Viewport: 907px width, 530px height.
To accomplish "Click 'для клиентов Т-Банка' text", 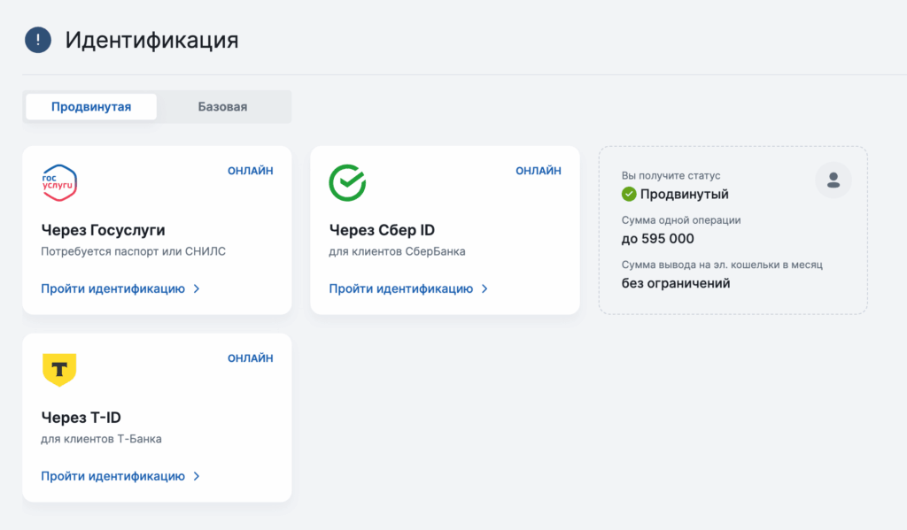I will [101, 439].
